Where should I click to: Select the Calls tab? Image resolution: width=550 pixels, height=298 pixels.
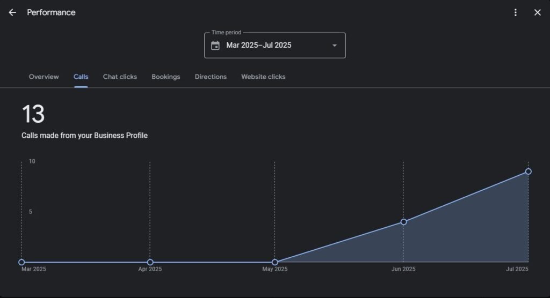click(81, 77)
